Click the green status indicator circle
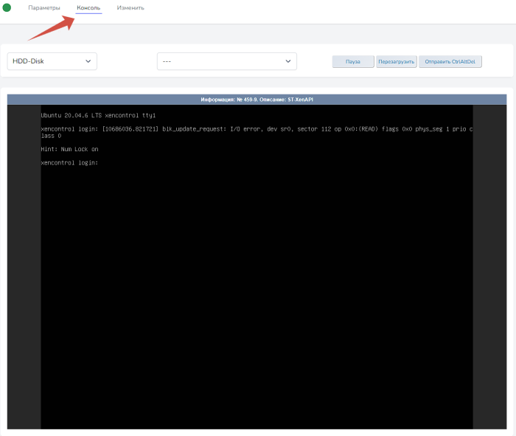516x436 pixels. coord(7,7)
